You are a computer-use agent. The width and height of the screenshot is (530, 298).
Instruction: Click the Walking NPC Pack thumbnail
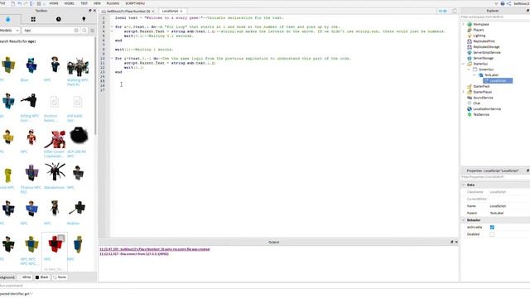pos(78,66)
